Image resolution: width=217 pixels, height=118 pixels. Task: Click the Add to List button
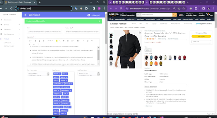pyautogui.click(x=201, y=42)
